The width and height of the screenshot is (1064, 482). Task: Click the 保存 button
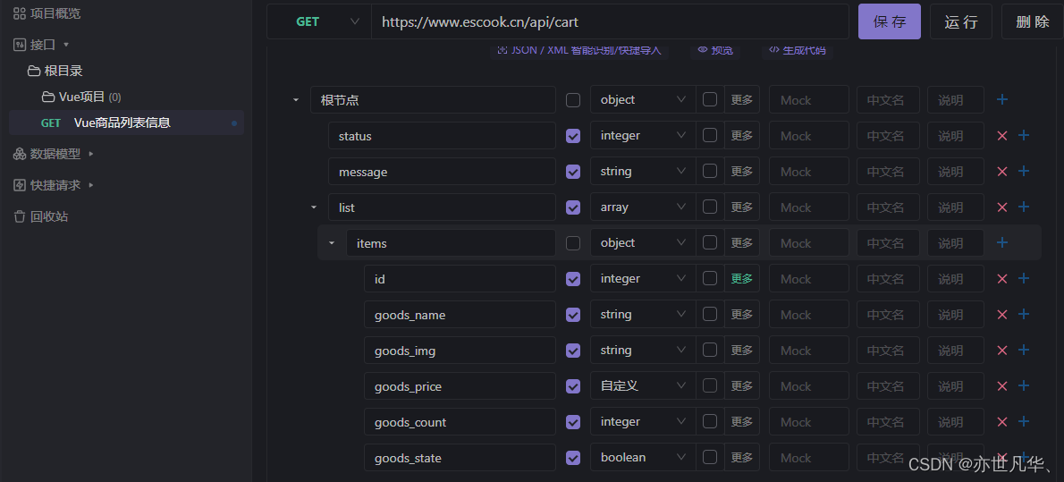[x=889, y=21]
